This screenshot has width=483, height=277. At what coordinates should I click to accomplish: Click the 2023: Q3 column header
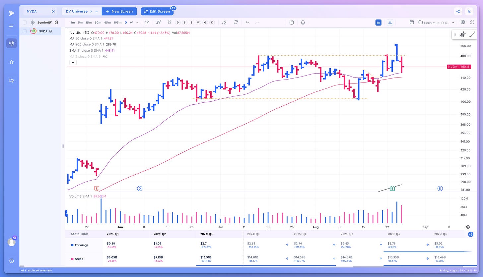pos(207,234)
